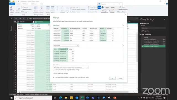Open the Windows Start menu
This screenshot has width=177, height=100.
tap(11, 98)
